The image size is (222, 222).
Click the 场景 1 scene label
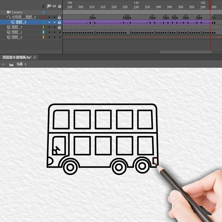pos(21,64)
